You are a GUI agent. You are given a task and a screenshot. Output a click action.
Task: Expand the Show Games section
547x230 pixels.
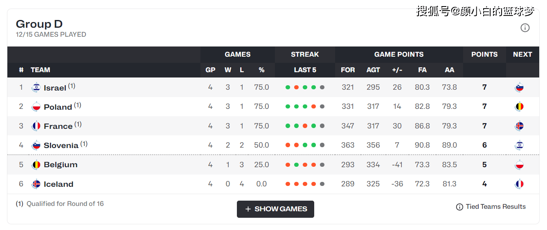tap(275, 209)
